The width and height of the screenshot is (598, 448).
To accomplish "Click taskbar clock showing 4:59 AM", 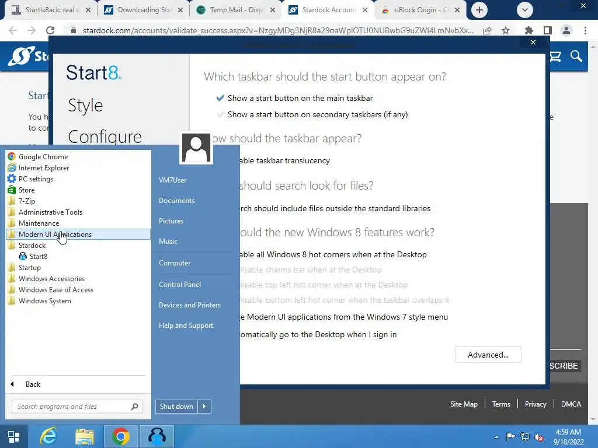I will tap(568, 437).
